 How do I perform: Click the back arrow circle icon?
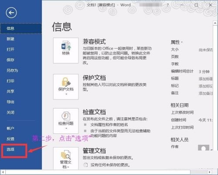pos(11,13)
